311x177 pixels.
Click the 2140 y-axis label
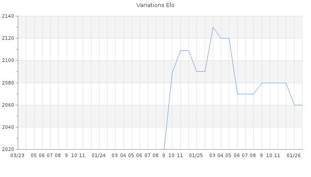(8, 16)
